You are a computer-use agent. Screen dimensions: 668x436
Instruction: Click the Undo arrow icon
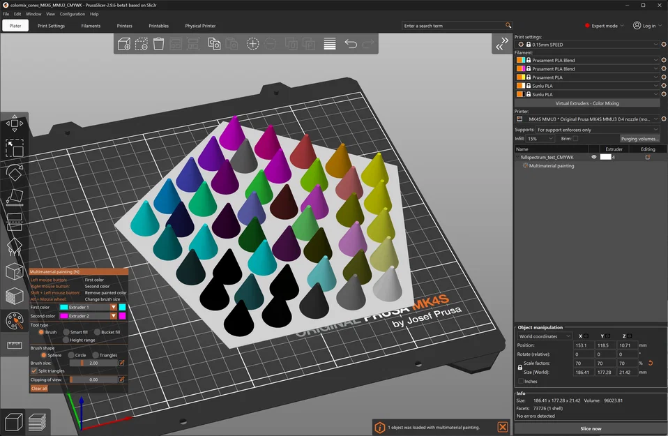pyautogui.click(x=351, y=43)
